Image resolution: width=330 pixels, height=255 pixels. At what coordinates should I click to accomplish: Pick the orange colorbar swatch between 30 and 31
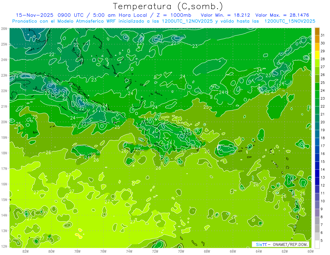coord(317,39)
